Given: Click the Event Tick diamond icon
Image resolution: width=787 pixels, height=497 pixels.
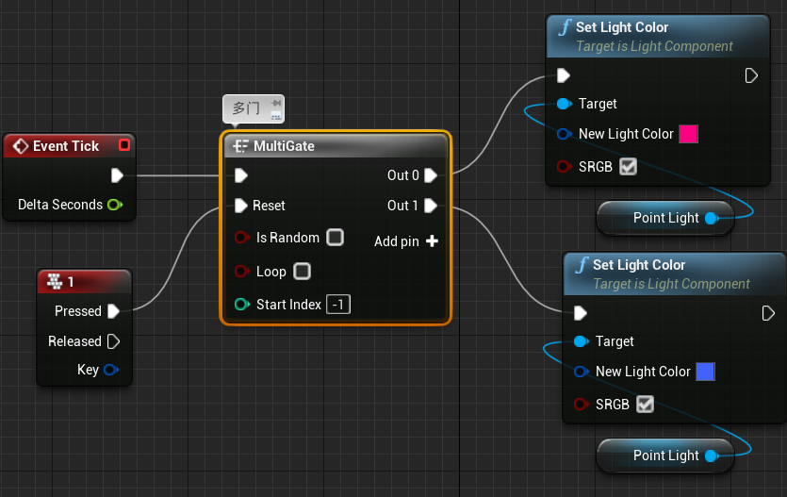Looking at the screenshot, I should coord(21,146).
